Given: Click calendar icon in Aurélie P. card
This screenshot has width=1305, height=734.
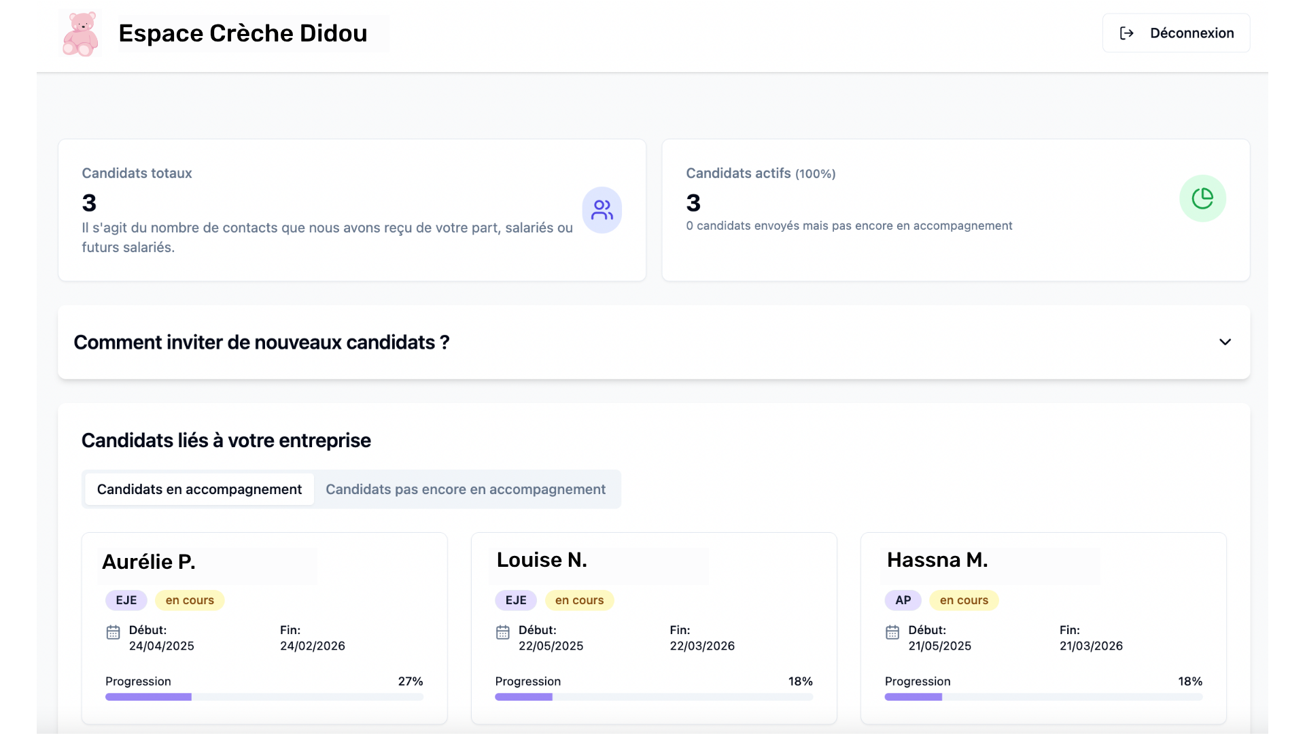Looking at the screenshot, I should pyautogui.click(x=114, y=633).
